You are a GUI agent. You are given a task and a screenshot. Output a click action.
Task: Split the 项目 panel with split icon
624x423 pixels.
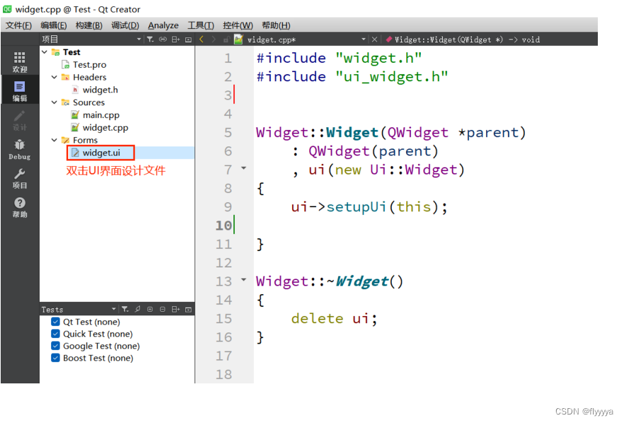click(175, 40)
